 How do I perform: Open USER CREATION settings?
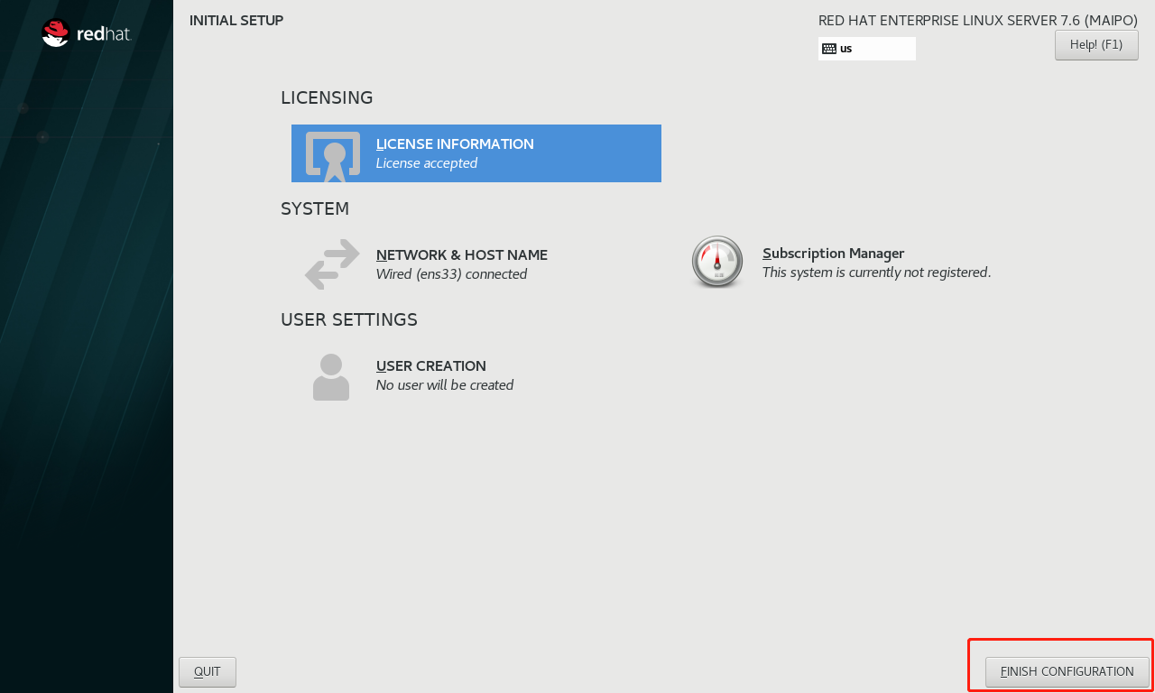point(431,366)
